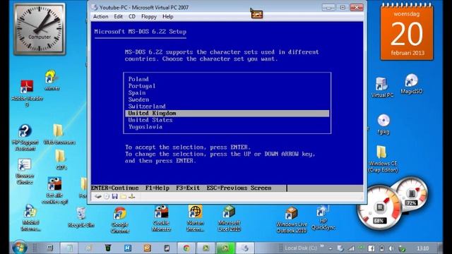Select Poland in the character set list
452x254 pixels.
(x=138, y=79)
